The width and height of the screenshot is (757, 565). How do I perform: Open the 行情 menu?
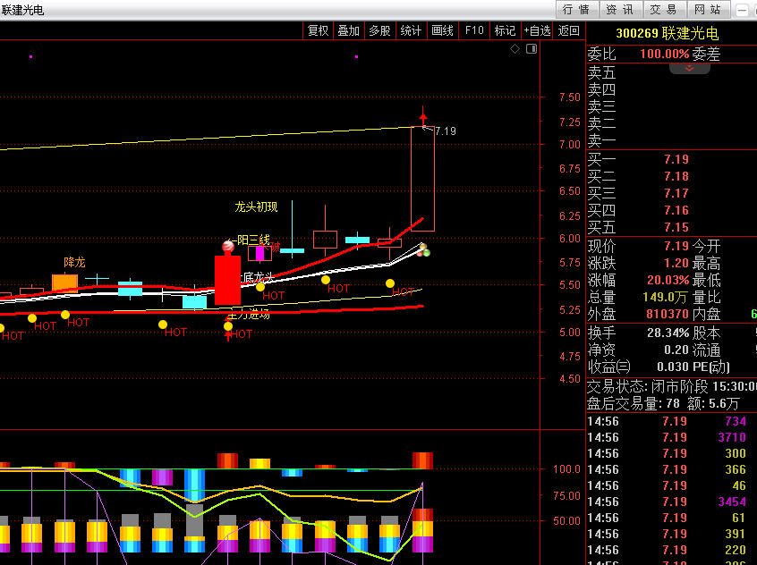click(575, 10)
